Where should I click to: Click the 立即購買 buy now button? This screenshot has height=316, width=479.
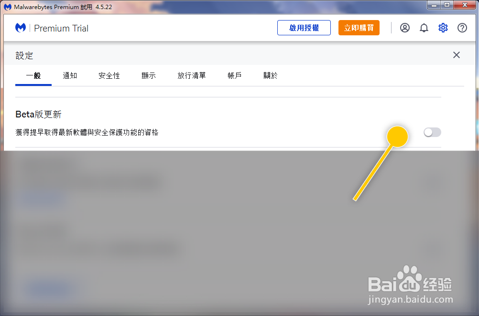point(359,28)
